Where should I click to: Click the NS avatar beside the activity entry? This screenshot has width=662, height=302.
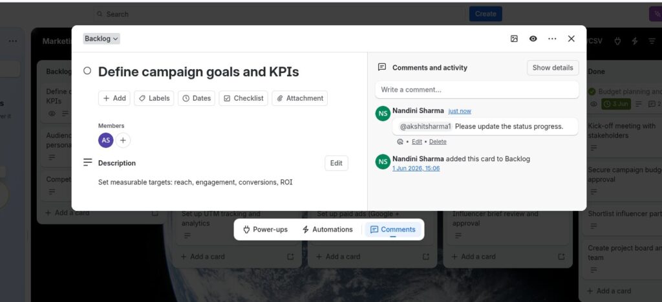coord(383,162)
